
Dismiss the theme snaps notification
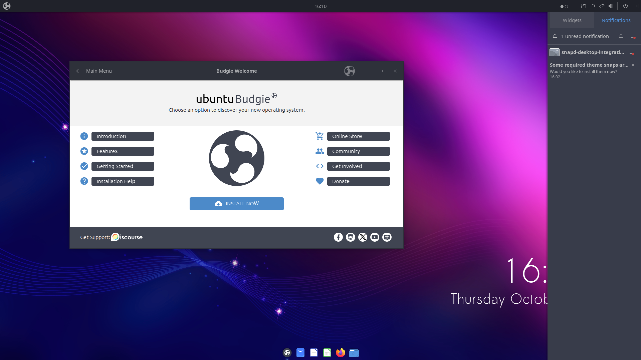(x=633, y=65)
